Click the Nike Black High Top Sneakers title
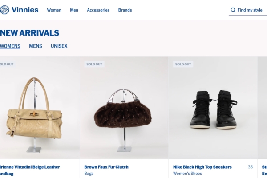 point(202,167)
